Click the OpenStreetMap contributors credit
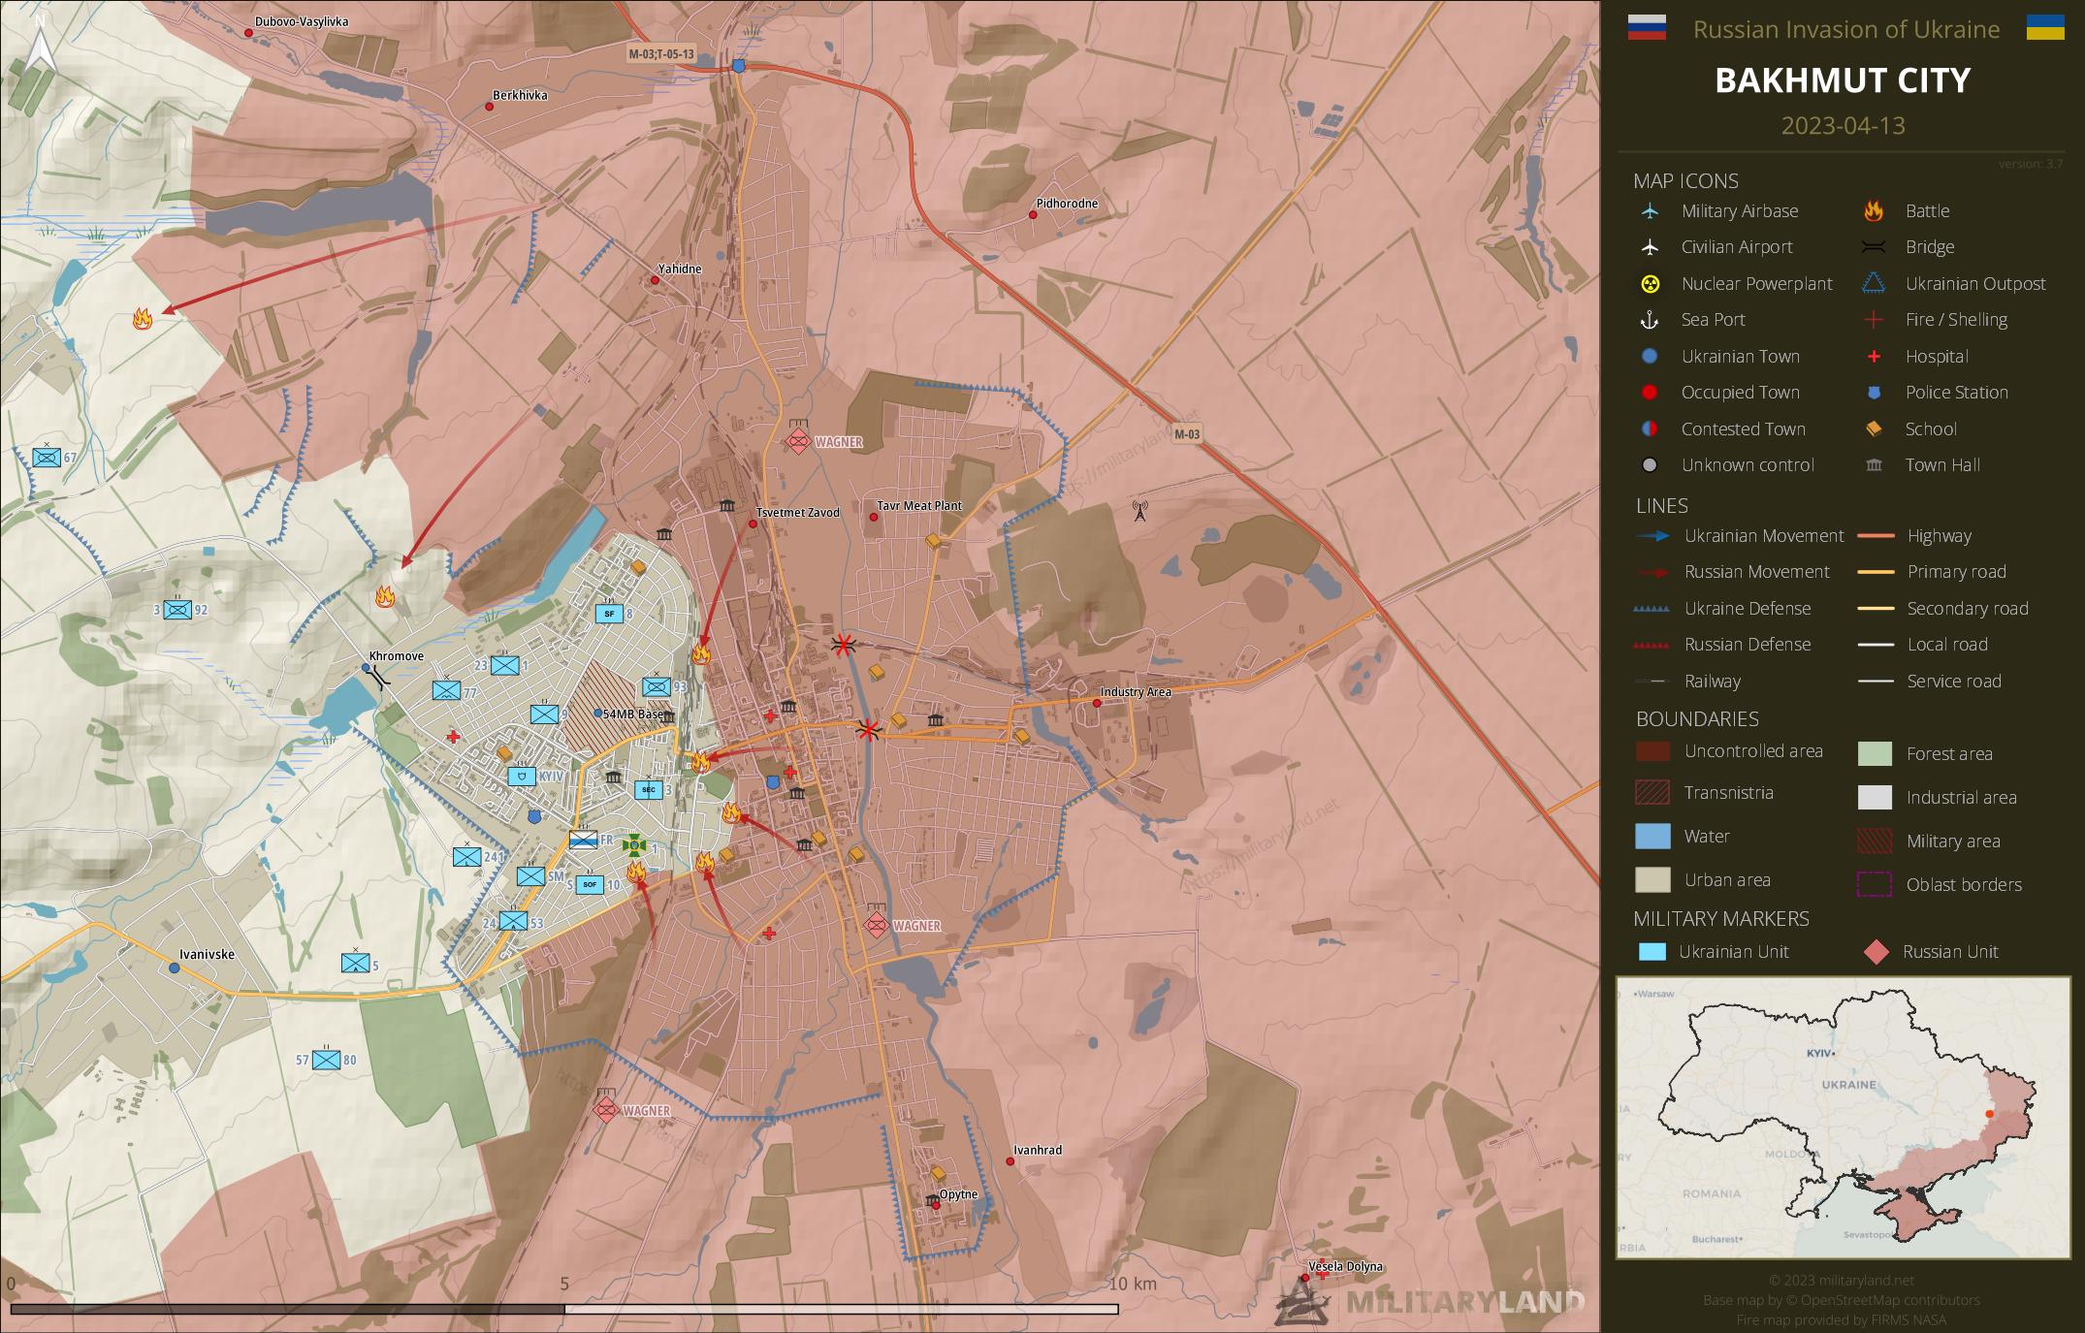The image size is (2085, 1333). point(1842,1300)
